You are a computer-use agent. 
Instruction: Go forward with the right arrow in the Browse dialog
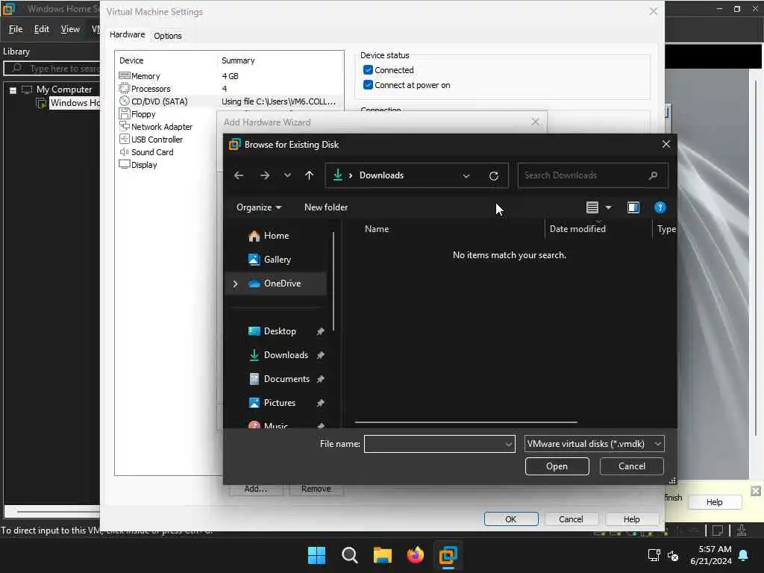(265, 175)
